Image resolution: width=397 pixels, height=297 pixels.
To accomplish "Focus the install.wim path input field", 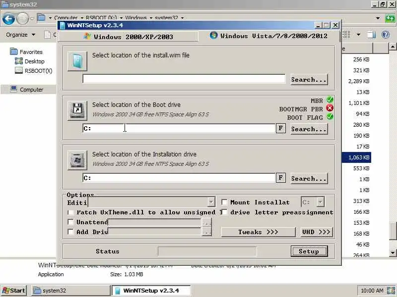I will (x=184, y=79).
